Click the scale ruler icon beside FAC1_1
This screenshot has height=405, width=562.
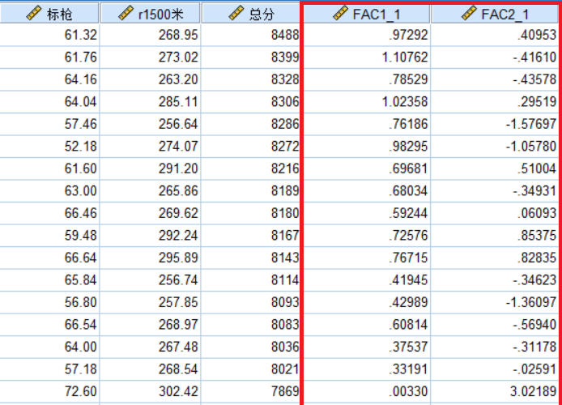[340, 14]
